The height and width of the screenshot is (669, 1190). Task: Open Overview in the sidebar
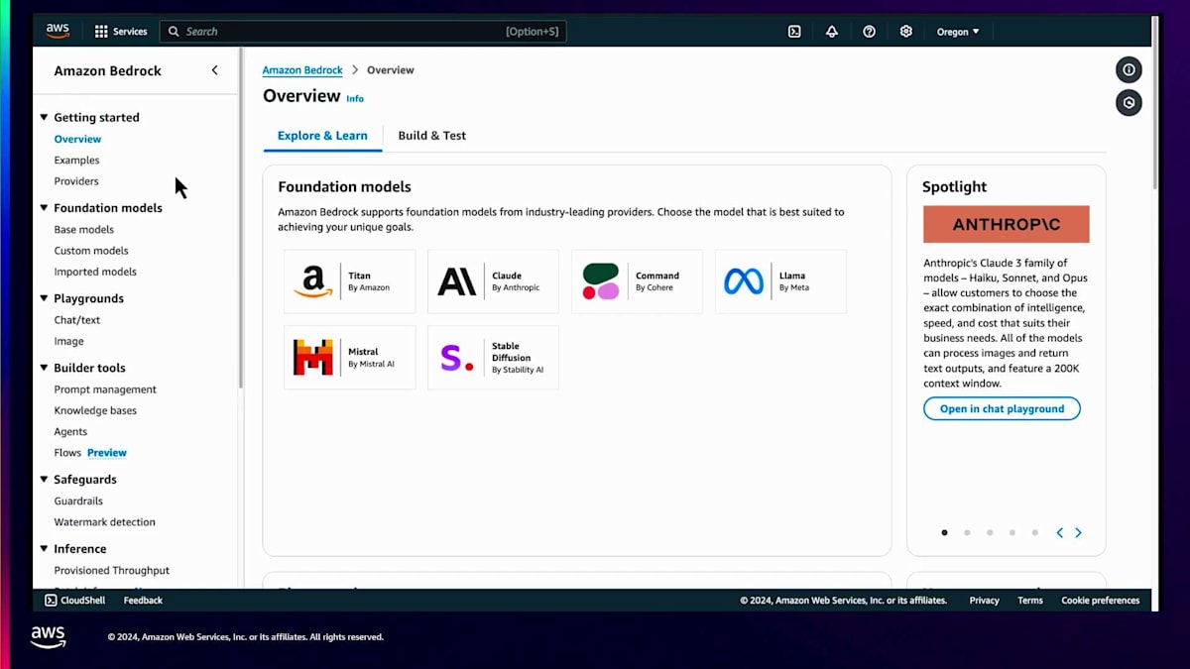pos(77,139)
